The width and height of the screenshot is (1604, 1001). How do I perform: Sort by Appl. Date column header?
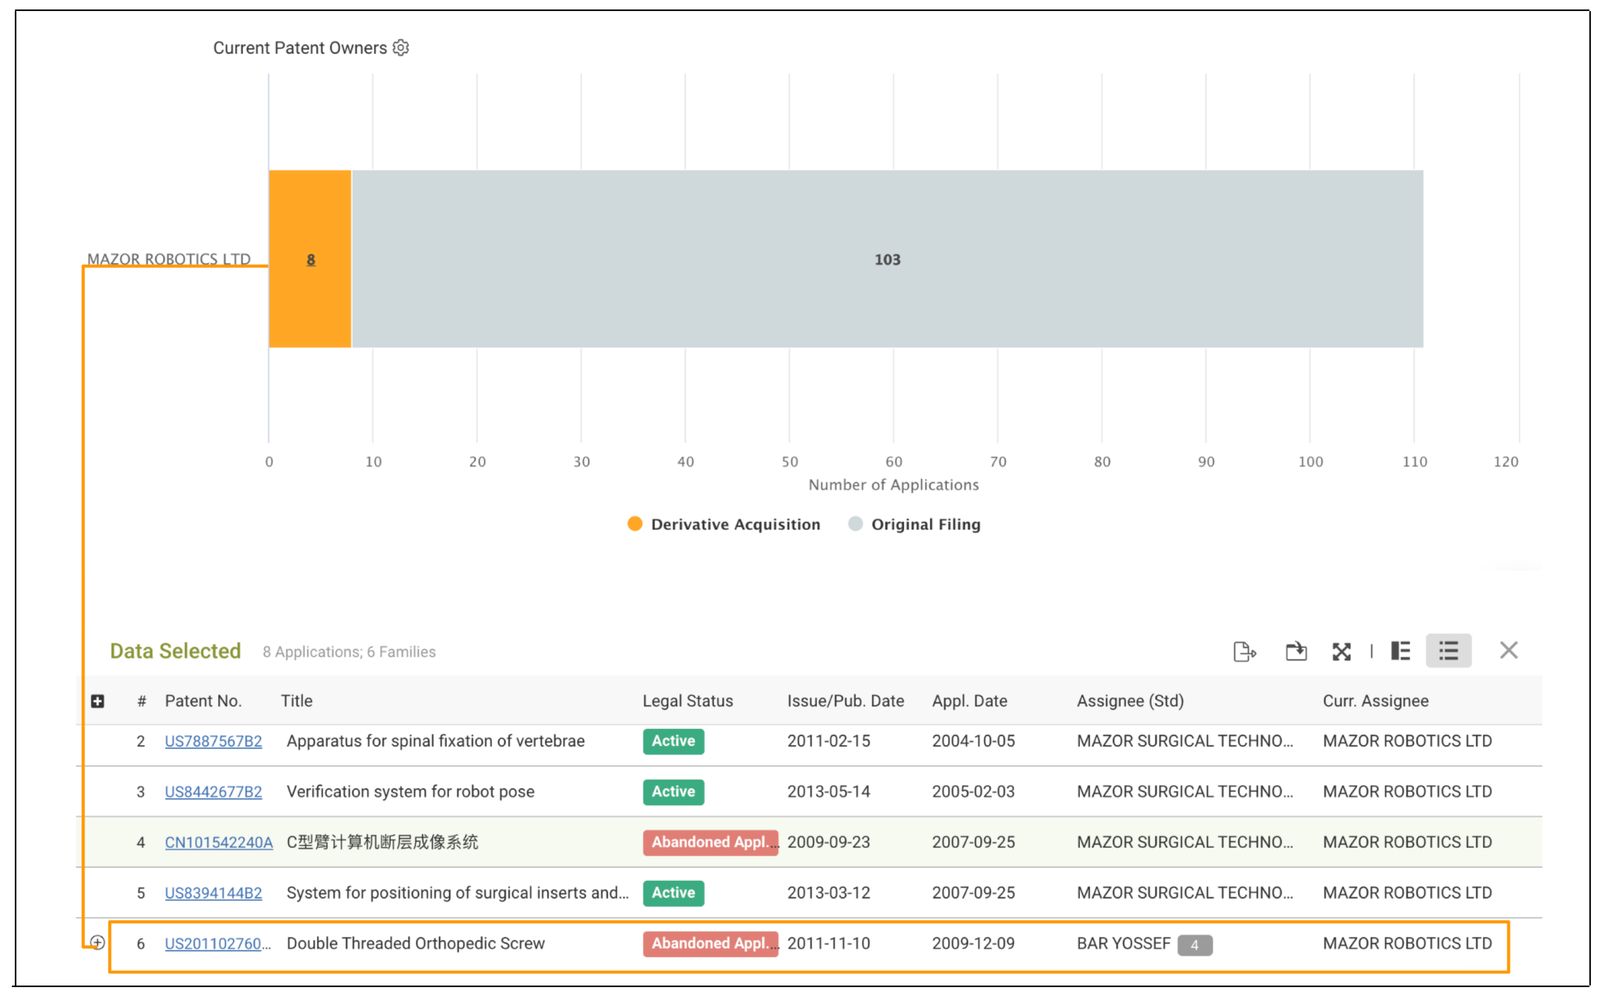[969, 701]
